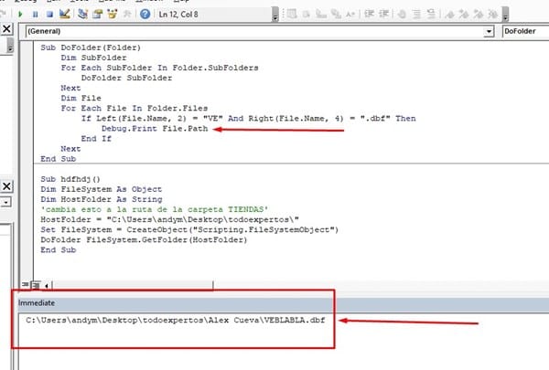549x370 pixels.
Task: Click the Outdent icon
Action: tap(384, 14)
